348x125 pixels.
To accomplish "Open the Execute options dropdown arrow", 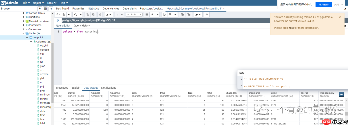I will pos(158,14).
